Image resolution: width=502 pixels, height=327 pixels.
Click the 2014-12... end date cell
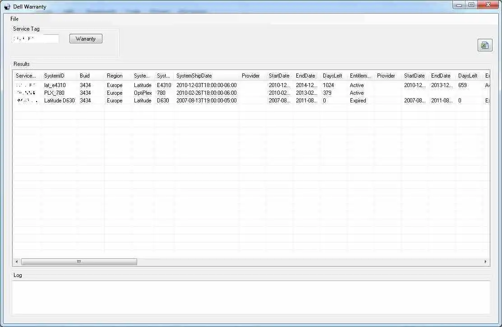pyautogui.click(x=306, y=85)
